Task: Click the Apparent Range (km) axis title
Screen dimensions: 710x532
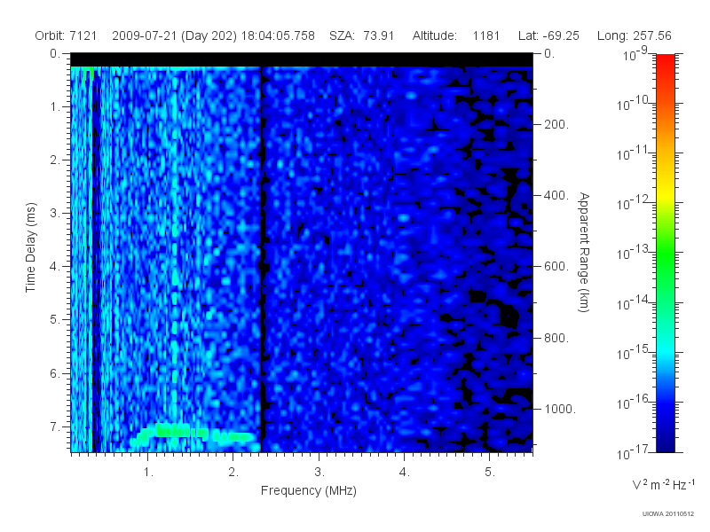Action: [x=584, y=252]
